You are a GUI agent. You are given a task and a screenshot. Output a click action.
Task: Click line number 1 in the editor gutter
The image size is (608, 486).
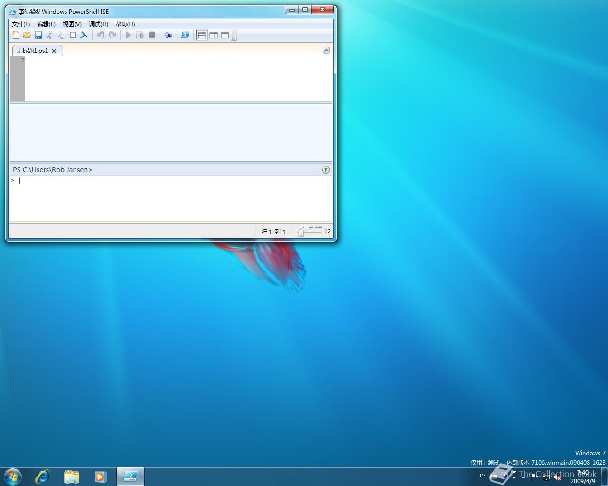coord(23,59)
